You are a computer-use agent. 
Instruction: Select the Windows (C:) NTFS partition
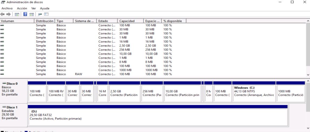point(254,91)
